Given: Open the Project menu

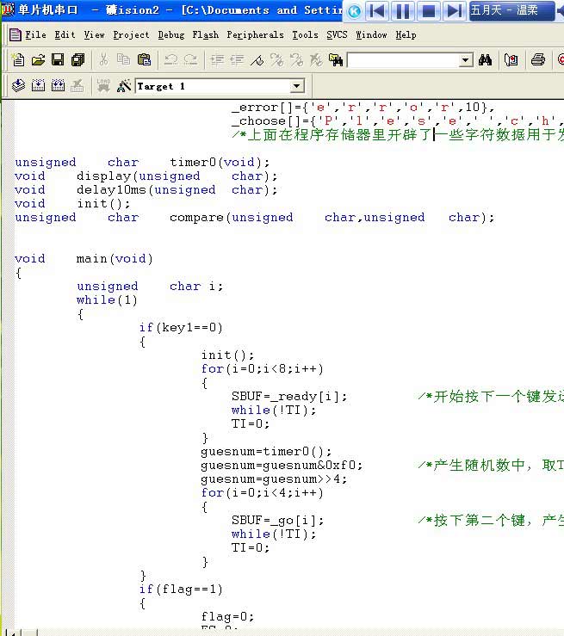Looking at the screenshot, I should point(131,35).
